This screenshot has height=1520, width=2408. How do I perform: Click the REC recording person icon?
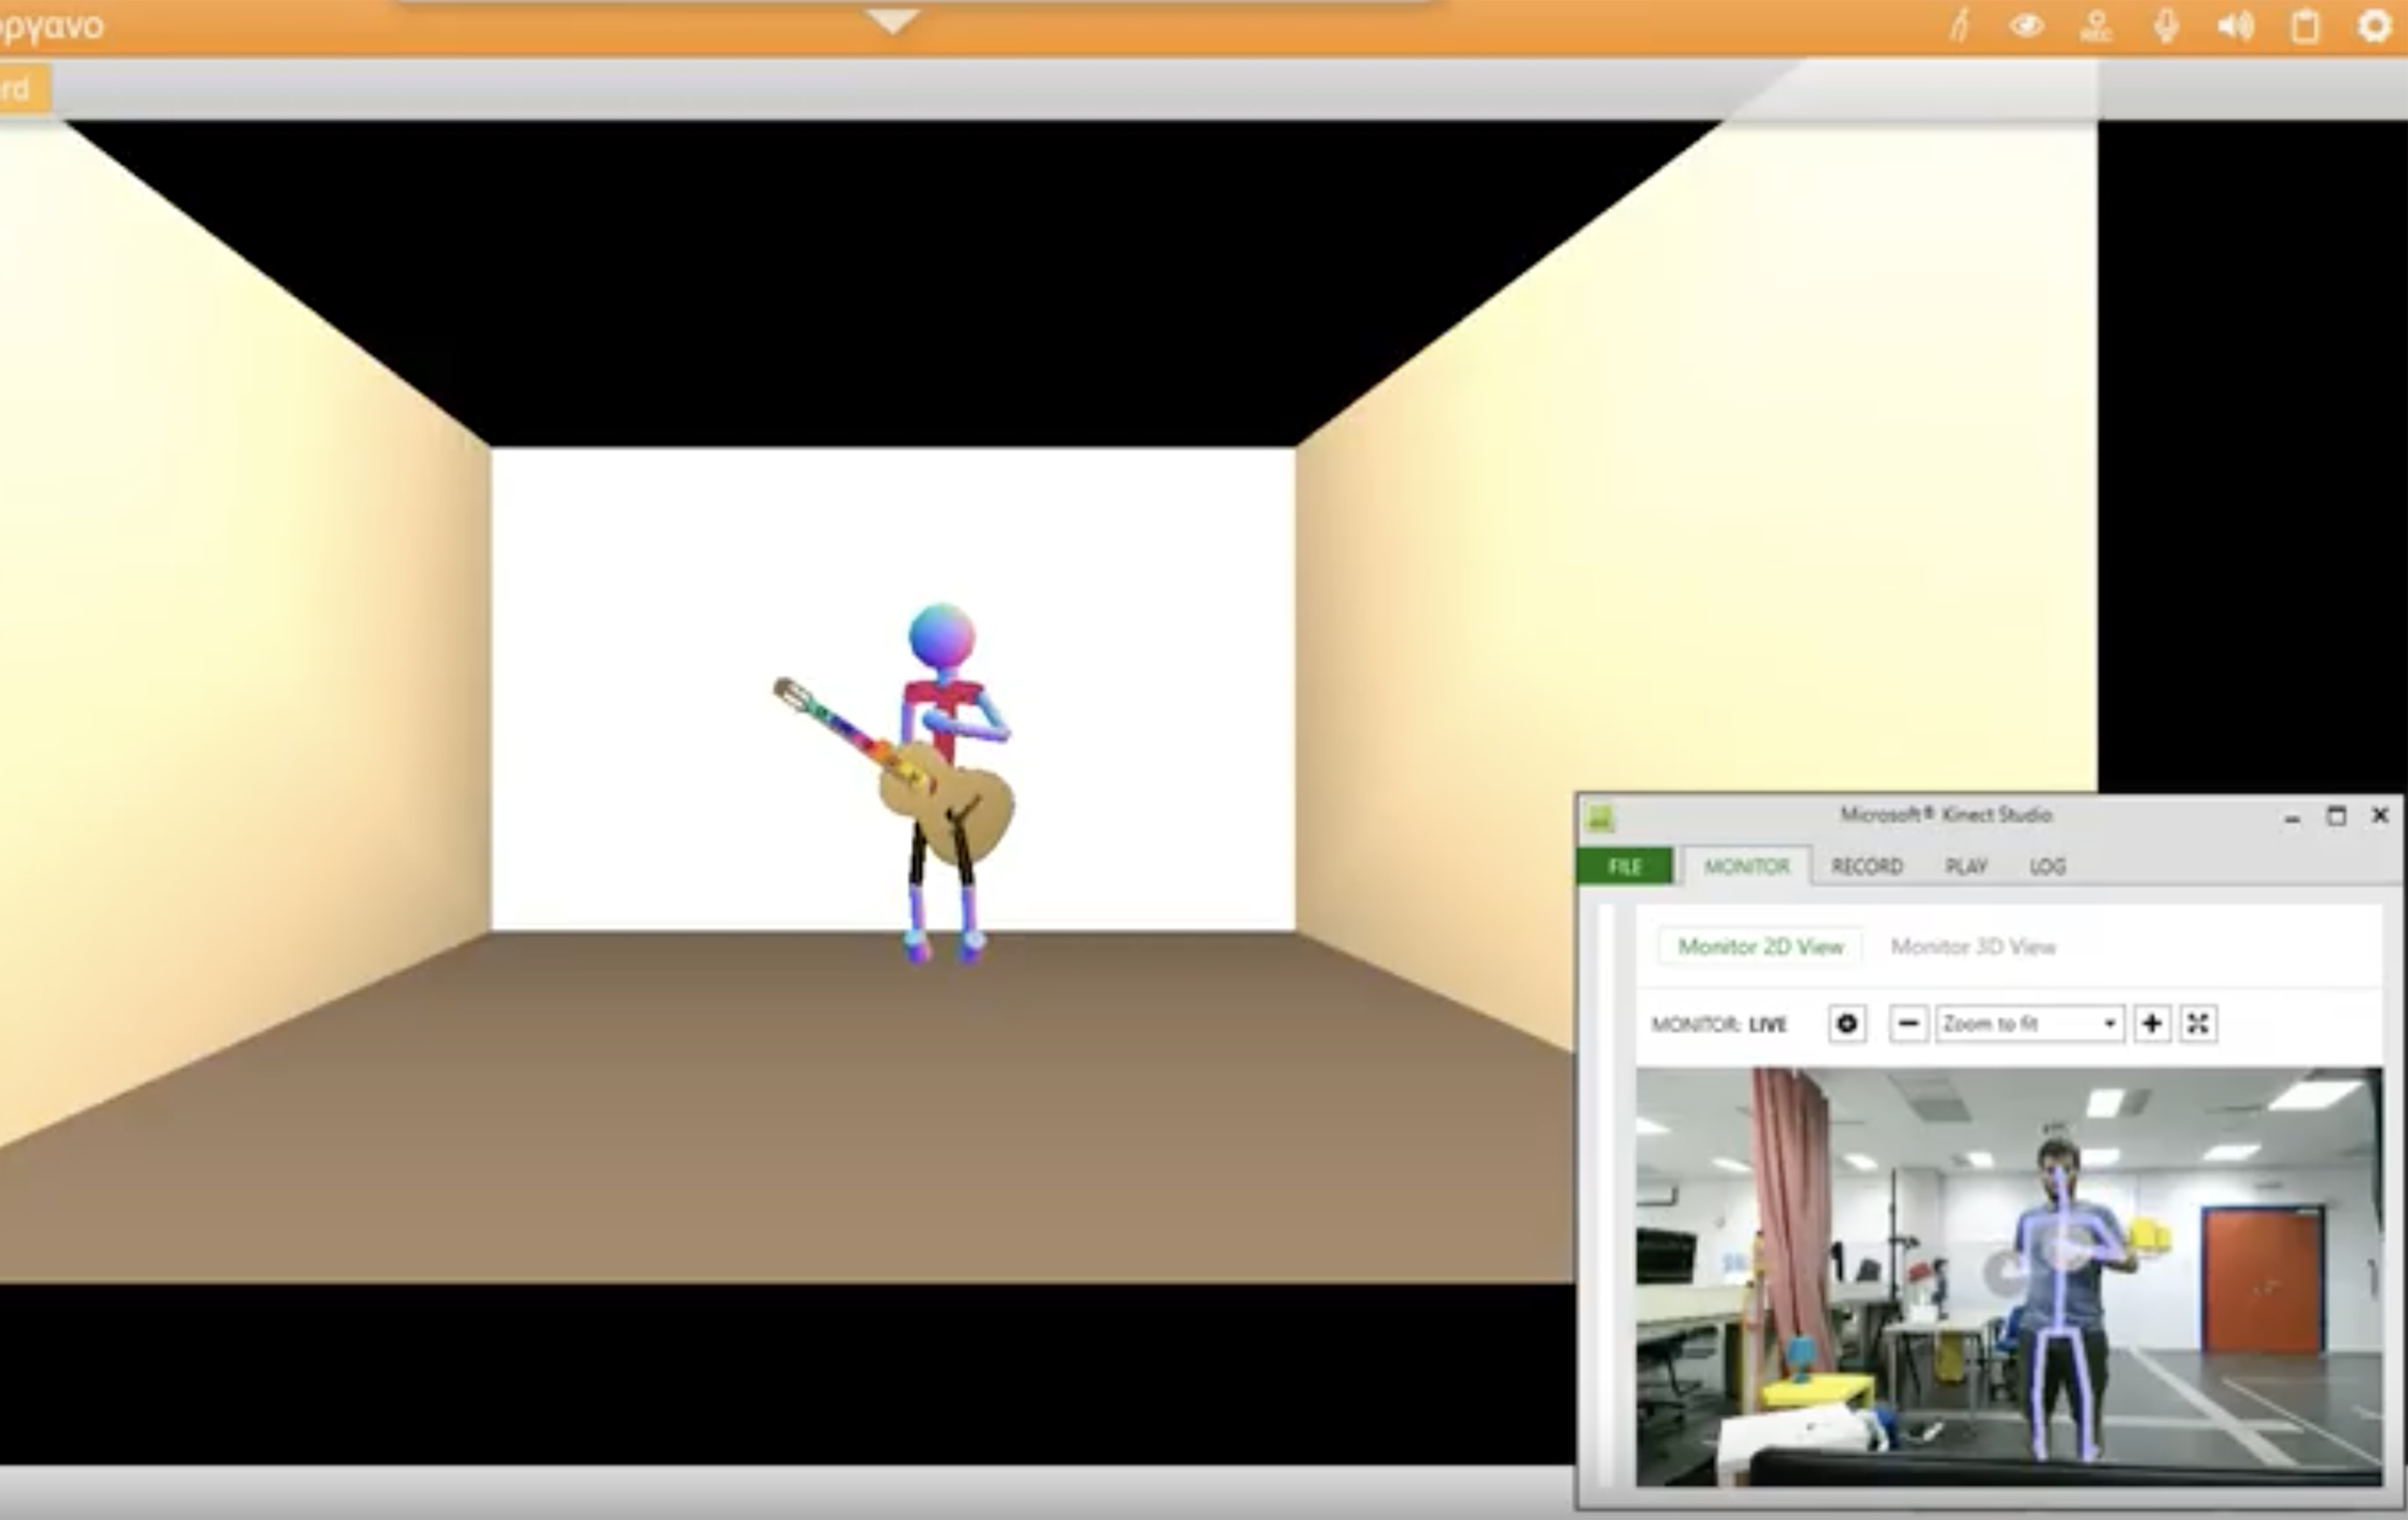(2096, 26)
